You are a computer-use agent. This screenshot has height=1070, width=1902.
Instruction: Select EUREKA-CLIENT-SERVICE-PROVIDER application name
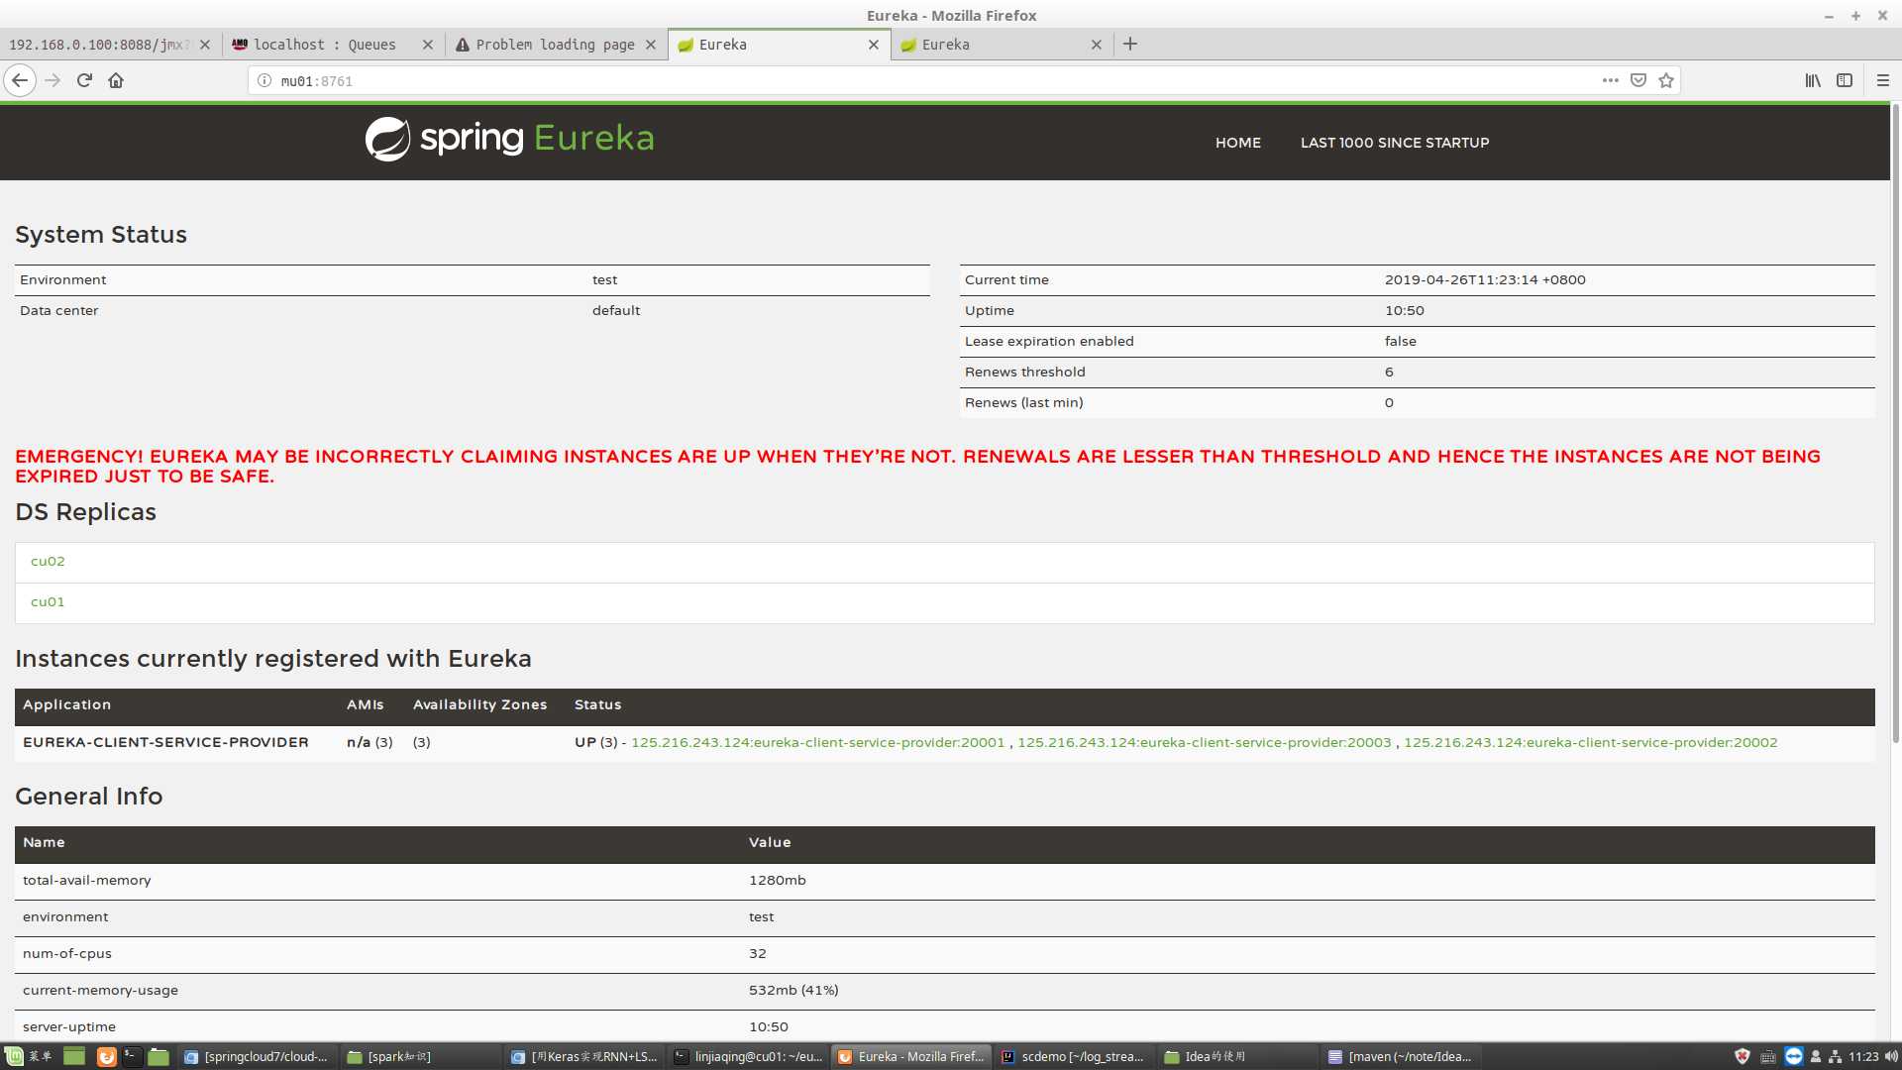(x=165, y=742)
